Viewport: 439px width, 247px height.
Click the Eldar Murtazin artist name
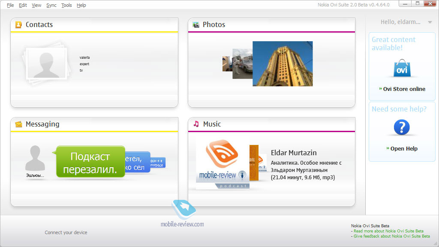(294, 153)
